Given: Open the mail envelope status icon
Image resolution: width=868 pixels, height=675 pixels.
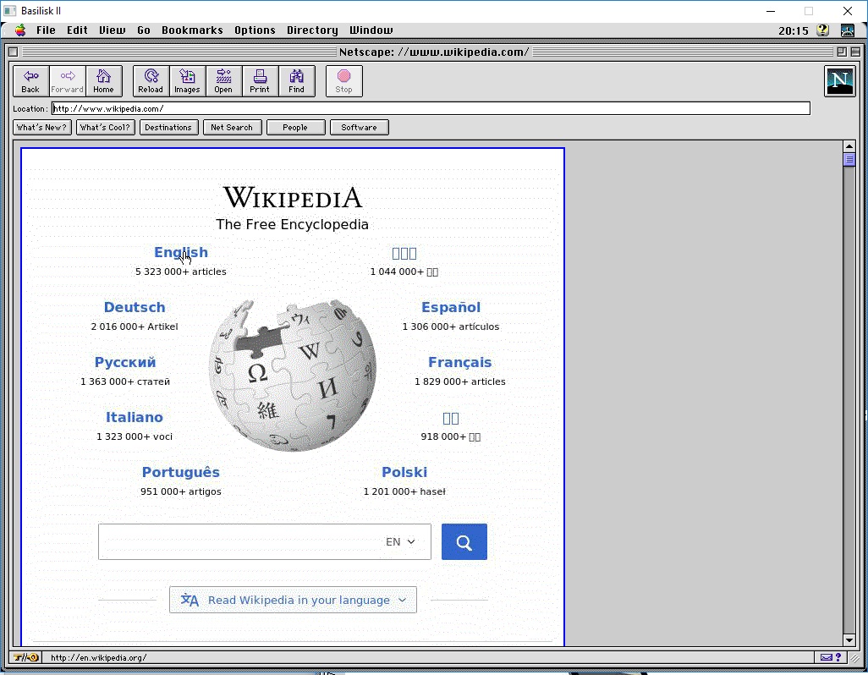Looking at the screenshot, I should click(x=827, y=657).
